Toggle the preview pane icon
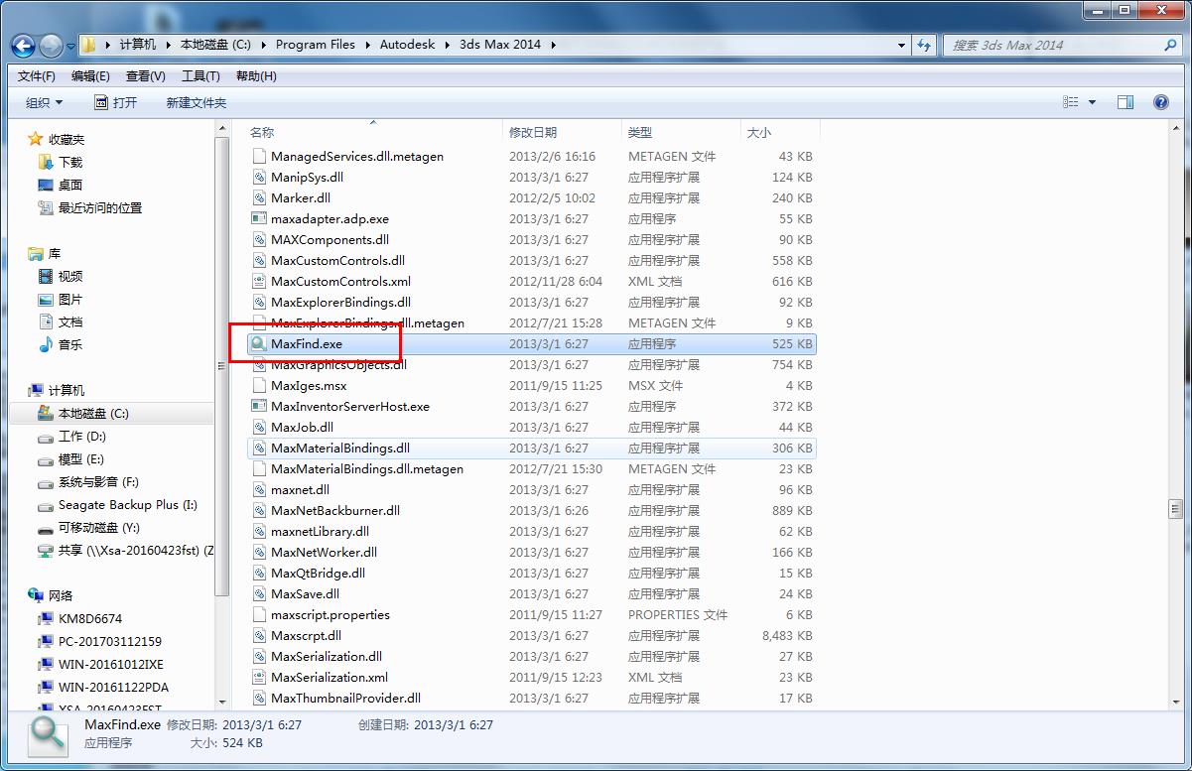The width and height of the screenshot is (1192, 771). tap(1125, 102)
